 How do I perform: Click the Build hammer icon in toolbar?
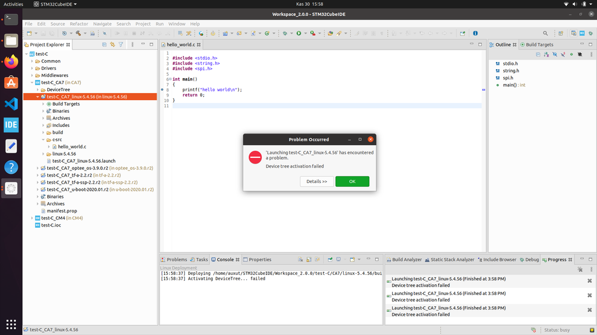[78, 33]
